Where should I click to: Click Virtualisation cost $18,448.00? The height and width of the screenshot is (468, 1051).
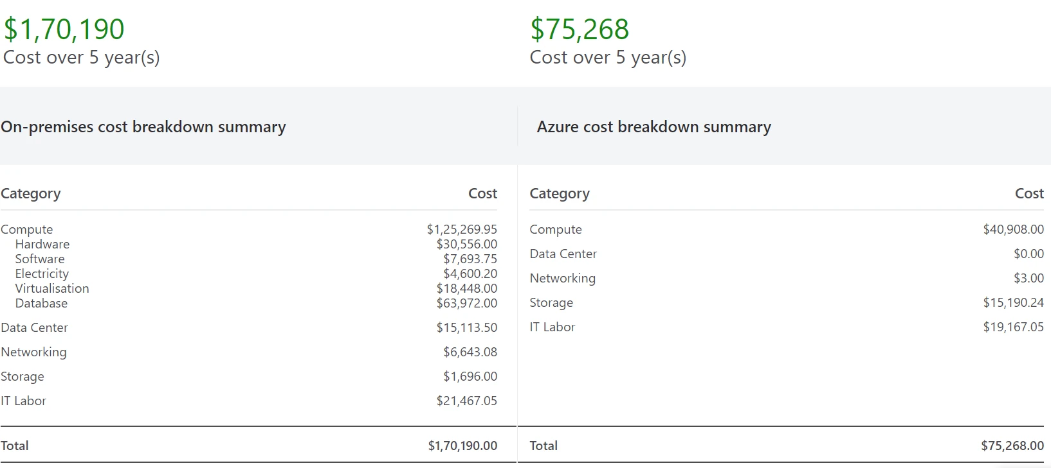tap(467, 288)
